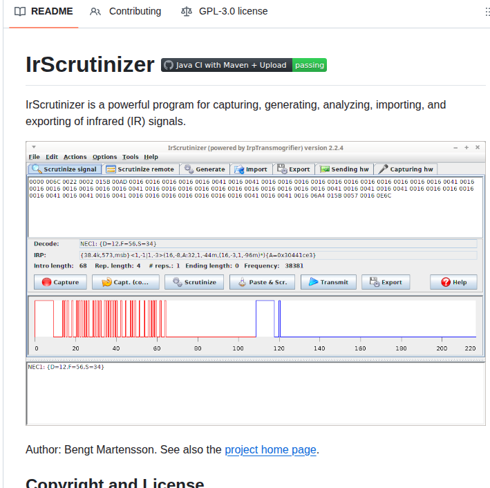Click the license scale icon
490x488 pixels.
[187, 12]
